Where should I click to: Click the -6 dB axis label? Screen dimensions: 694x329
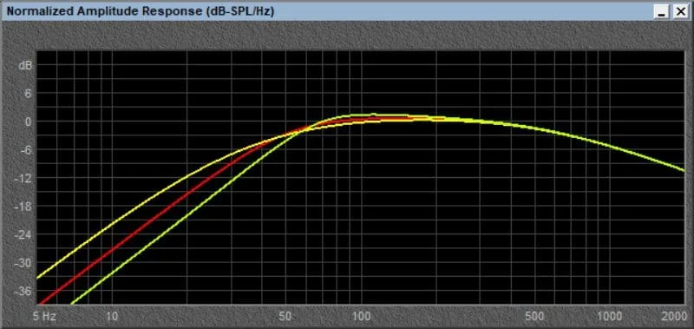click(26, 149)
